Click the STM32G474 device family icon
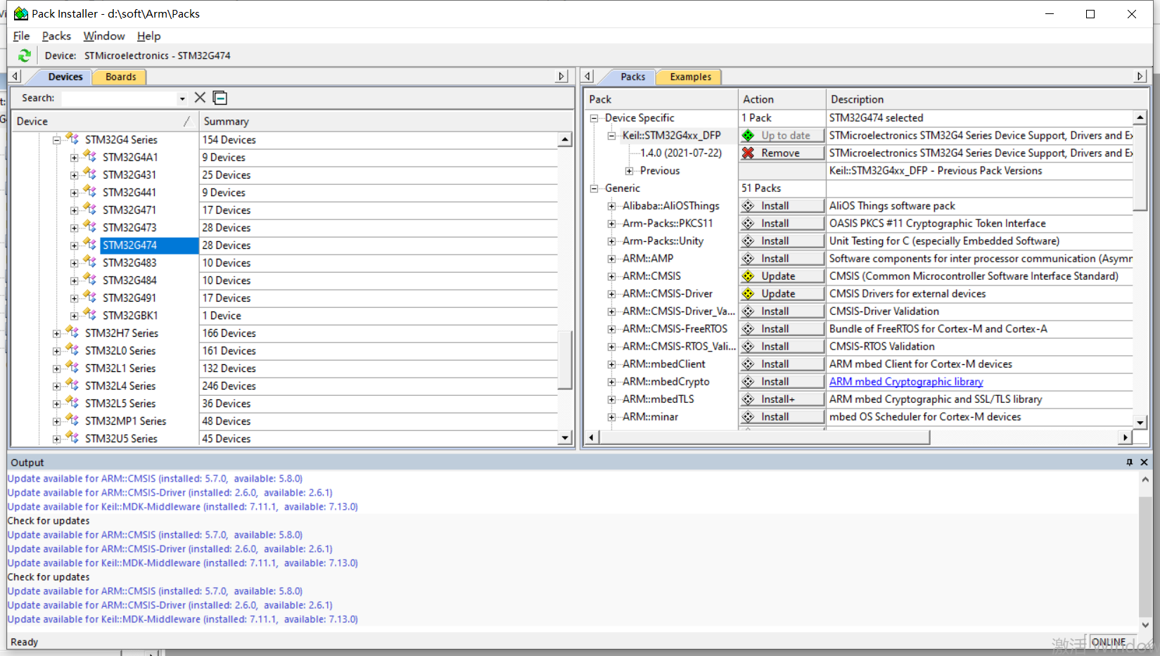This screenshot has height=656, width=1160. point(89,244)
